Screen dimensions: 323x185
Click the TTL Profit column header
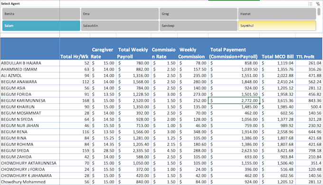point(309,49)
